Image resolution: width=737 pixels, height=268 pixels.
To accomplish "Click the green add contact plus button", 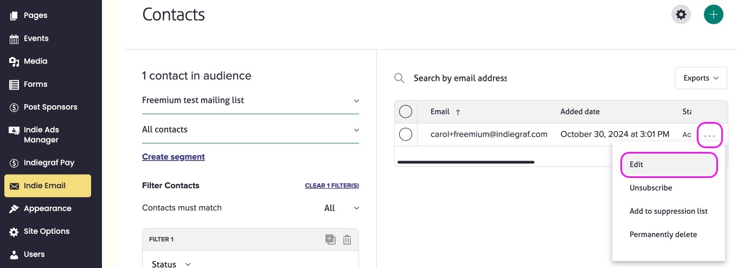I will (x=713, y=15).
